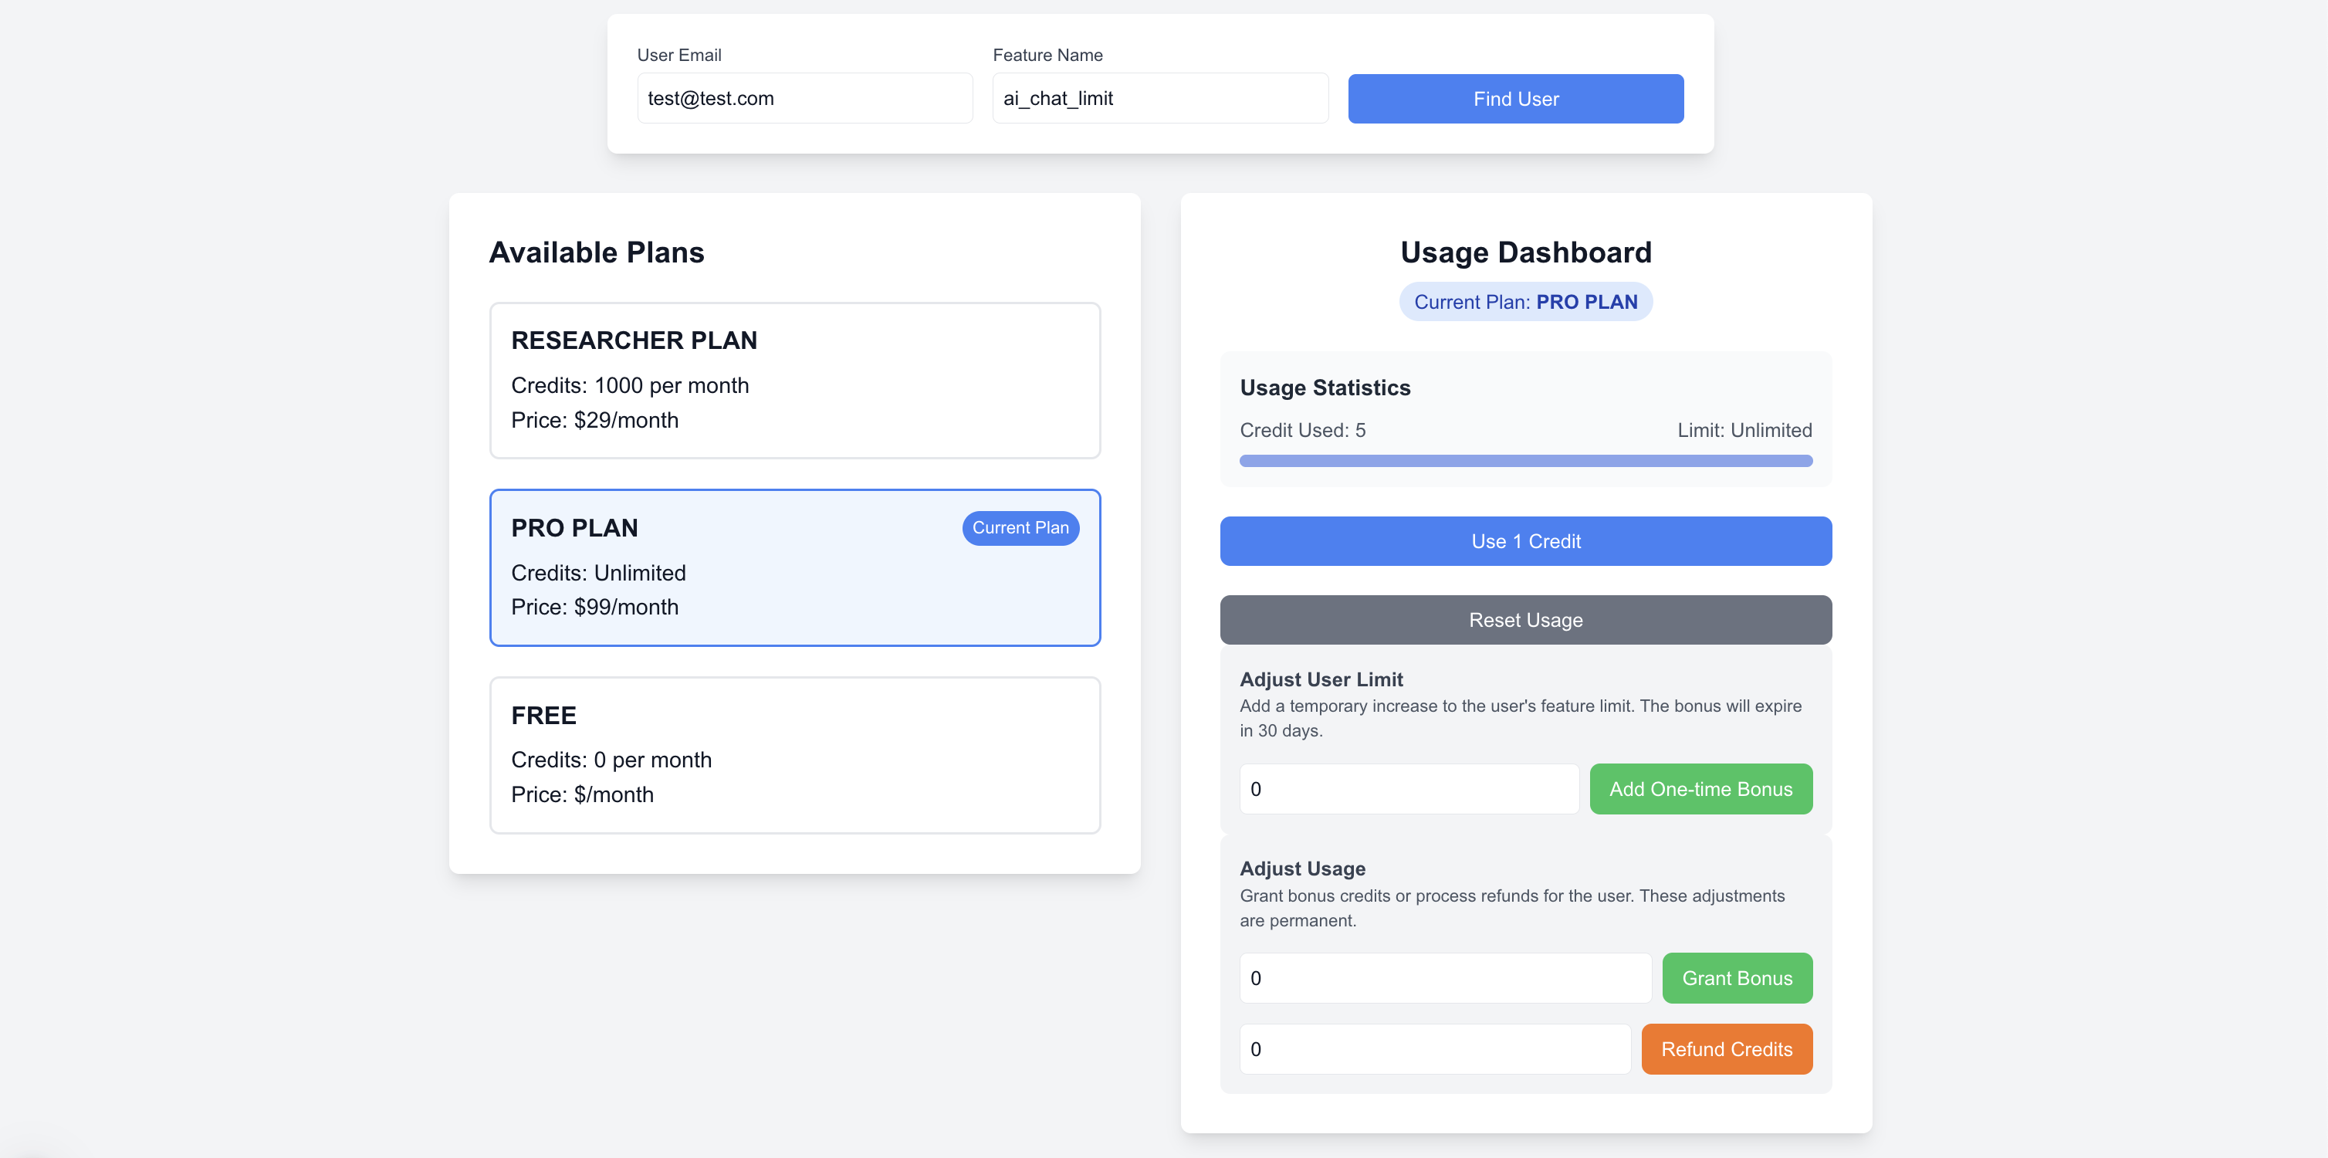Click the usage statistics progress bar
Image resolution: width=2328 pixels, height=1158 pixels.
1524,461
